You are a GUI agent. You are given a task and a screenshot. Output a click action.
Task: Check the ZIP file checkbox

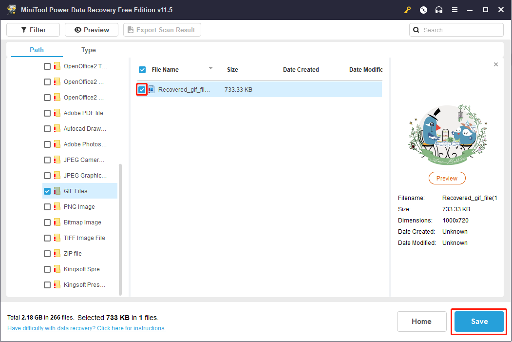pyautogui.click(x=47, y=254)
